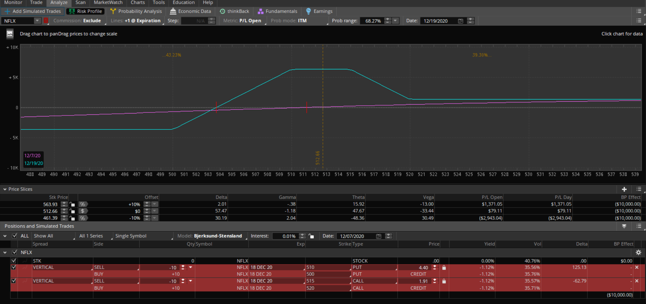Click Add Simulated Trades button
Screen dimensions: 646x304
33,11
